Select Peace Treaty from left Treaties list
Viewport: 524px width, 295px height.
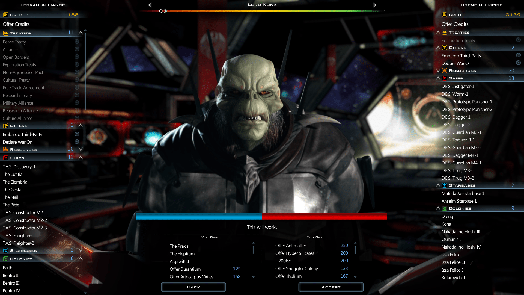14,42
